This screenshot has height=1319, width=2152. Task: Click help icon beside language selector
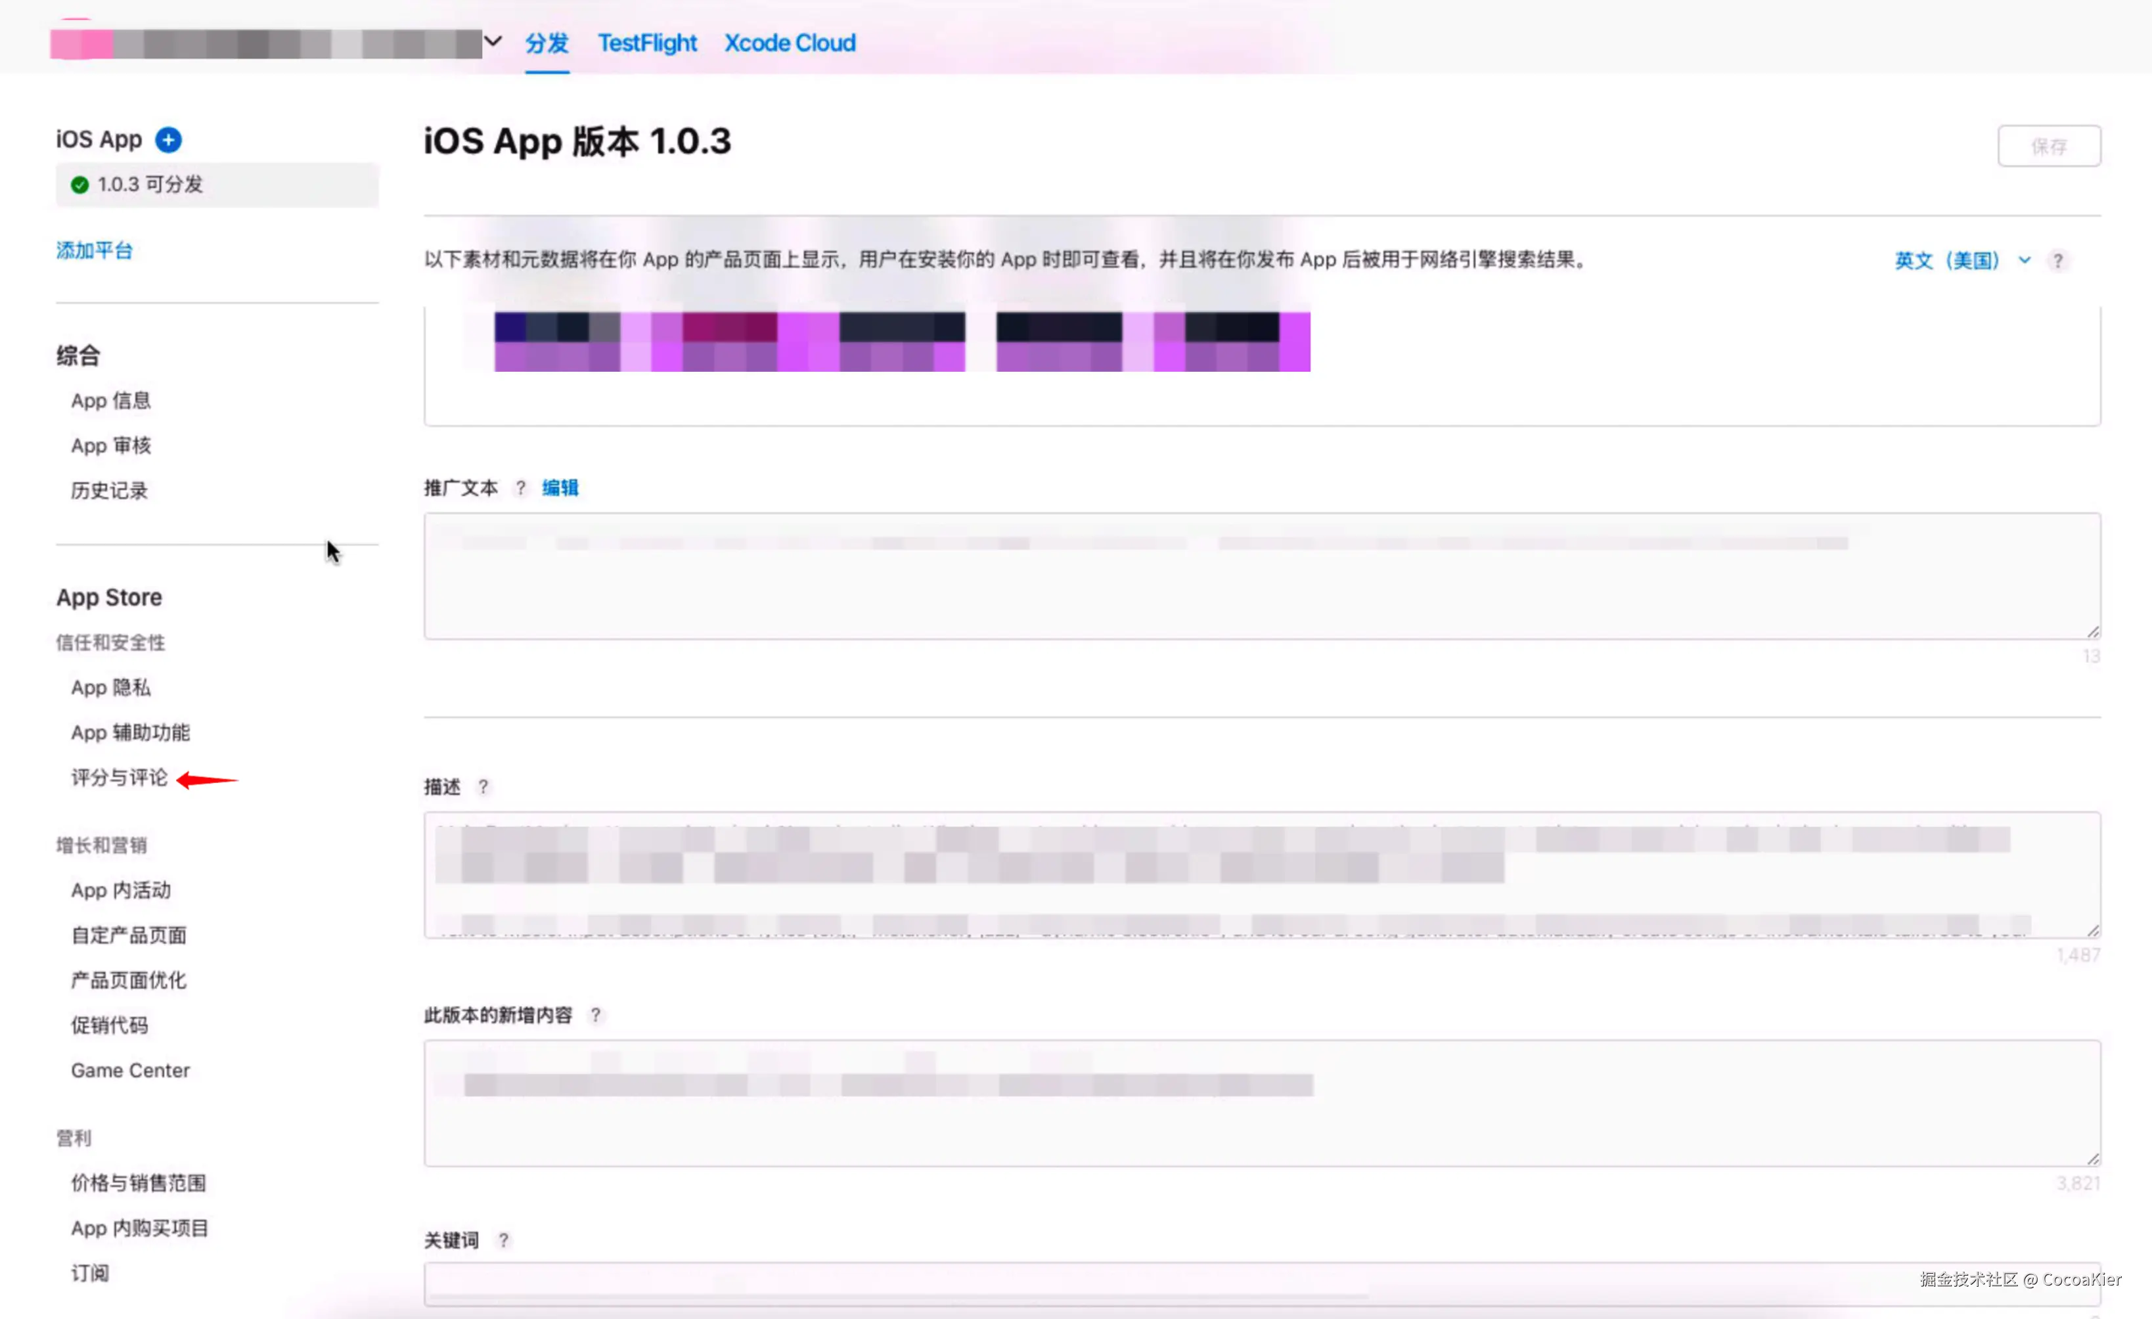[2059, 261]
